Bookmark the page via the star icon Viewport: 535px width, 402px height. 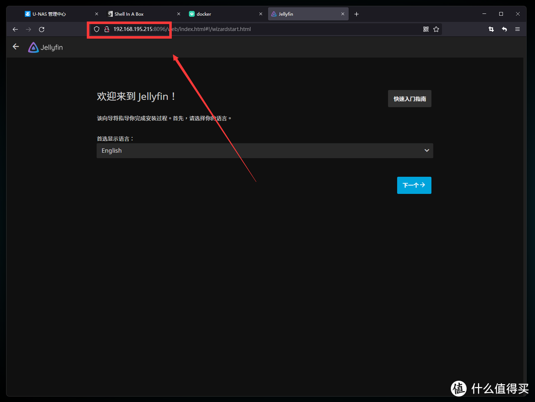coord(436,29)
